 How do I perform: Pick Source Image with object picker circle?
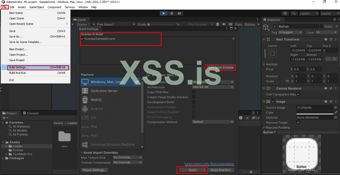click(335, 108)
